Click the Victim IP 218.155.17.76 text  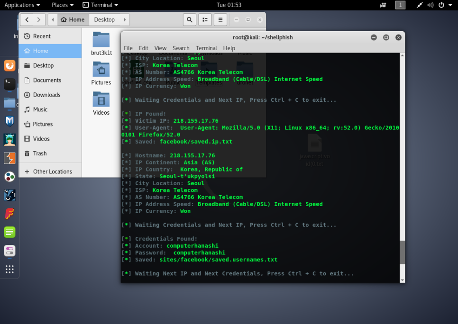[196, 121]
